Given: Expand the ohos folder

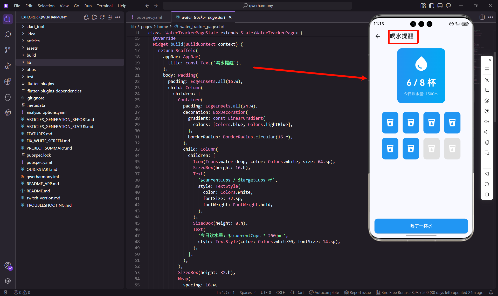Looking at the screenshot, I should pos(31,69).
